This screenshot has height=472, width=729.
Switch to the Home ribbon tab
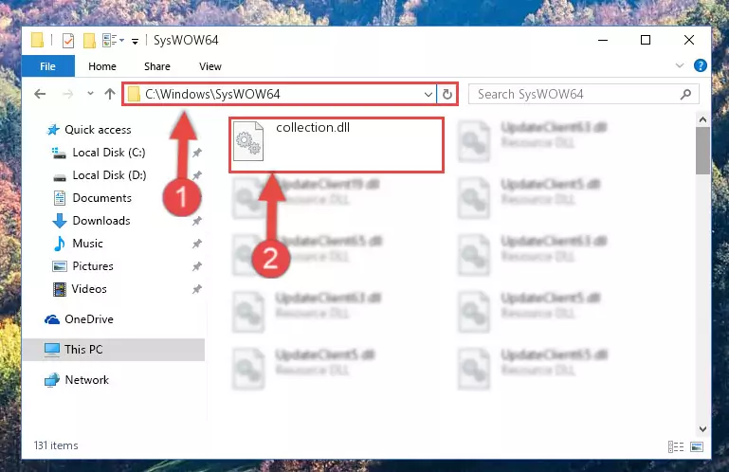[102, 66]
